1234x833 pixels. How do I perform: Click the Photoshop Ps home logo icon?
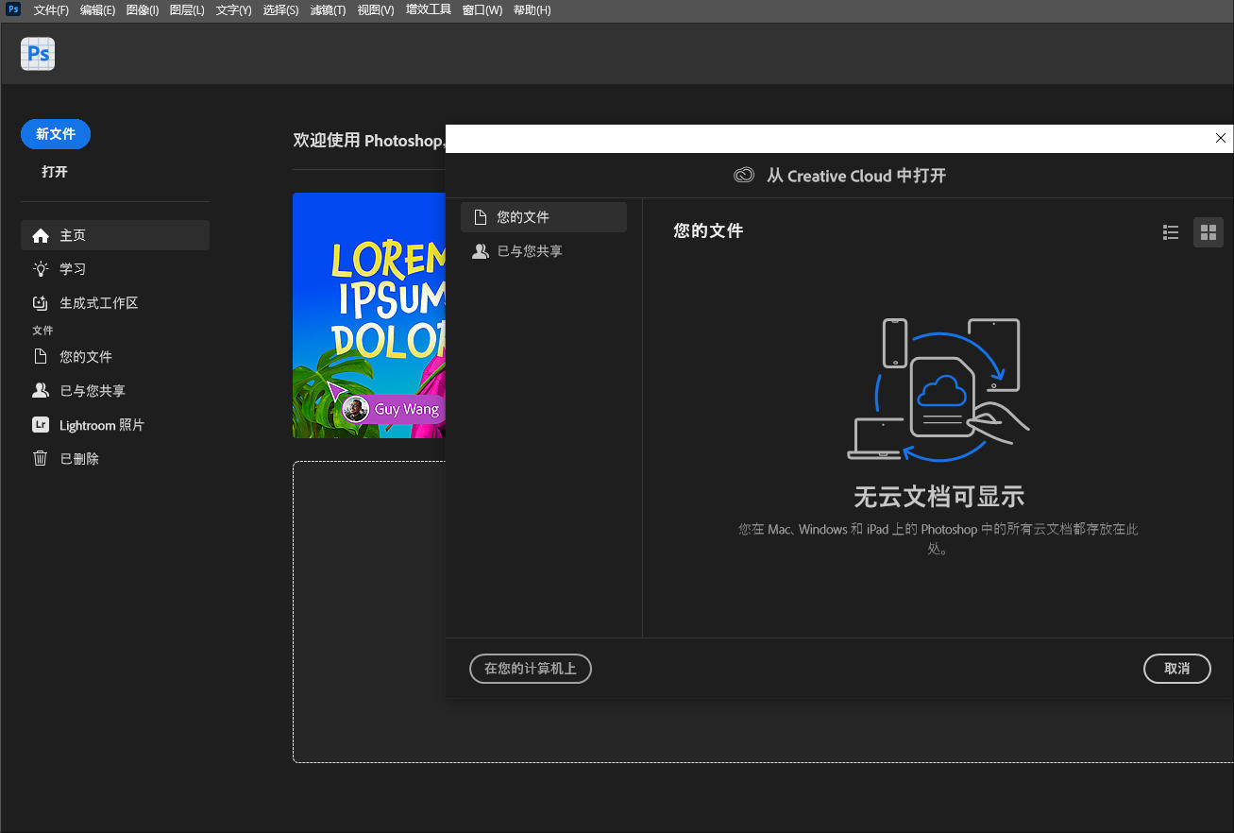38,54
